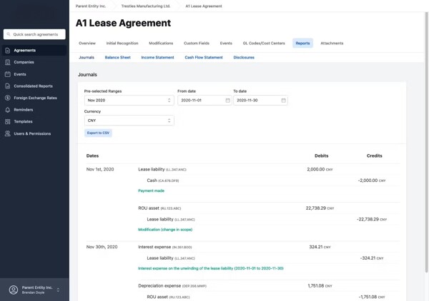Click the 'Nov 30th, 2020' date cell
429x301 pixels.
[x=102, y=247]
